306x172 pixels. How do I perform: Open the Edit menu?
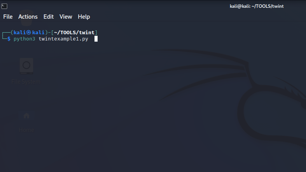pyautogui.click(x=49, y=17)
